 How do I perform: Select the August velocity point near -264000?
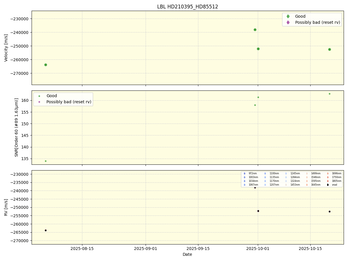[46, 65]
